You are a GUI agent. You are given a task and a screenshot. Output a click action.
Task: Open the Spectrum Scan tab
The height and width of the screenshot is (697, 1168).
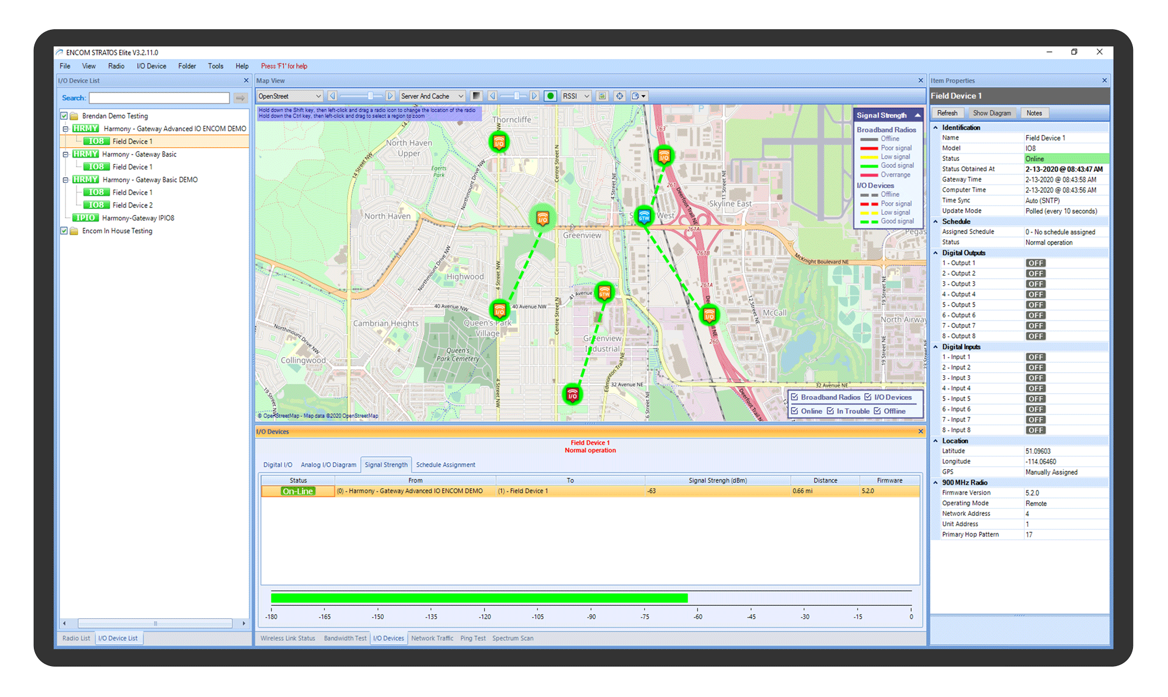point(512,639)
